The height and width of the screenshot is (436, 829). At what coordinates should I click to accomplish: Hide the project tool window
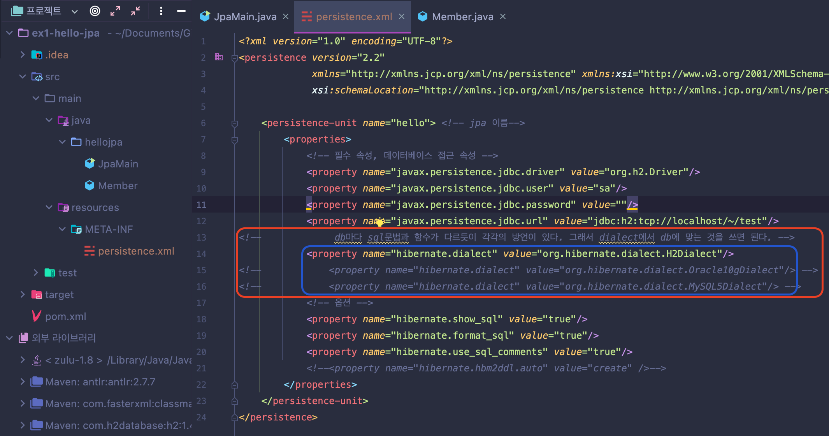181,11
